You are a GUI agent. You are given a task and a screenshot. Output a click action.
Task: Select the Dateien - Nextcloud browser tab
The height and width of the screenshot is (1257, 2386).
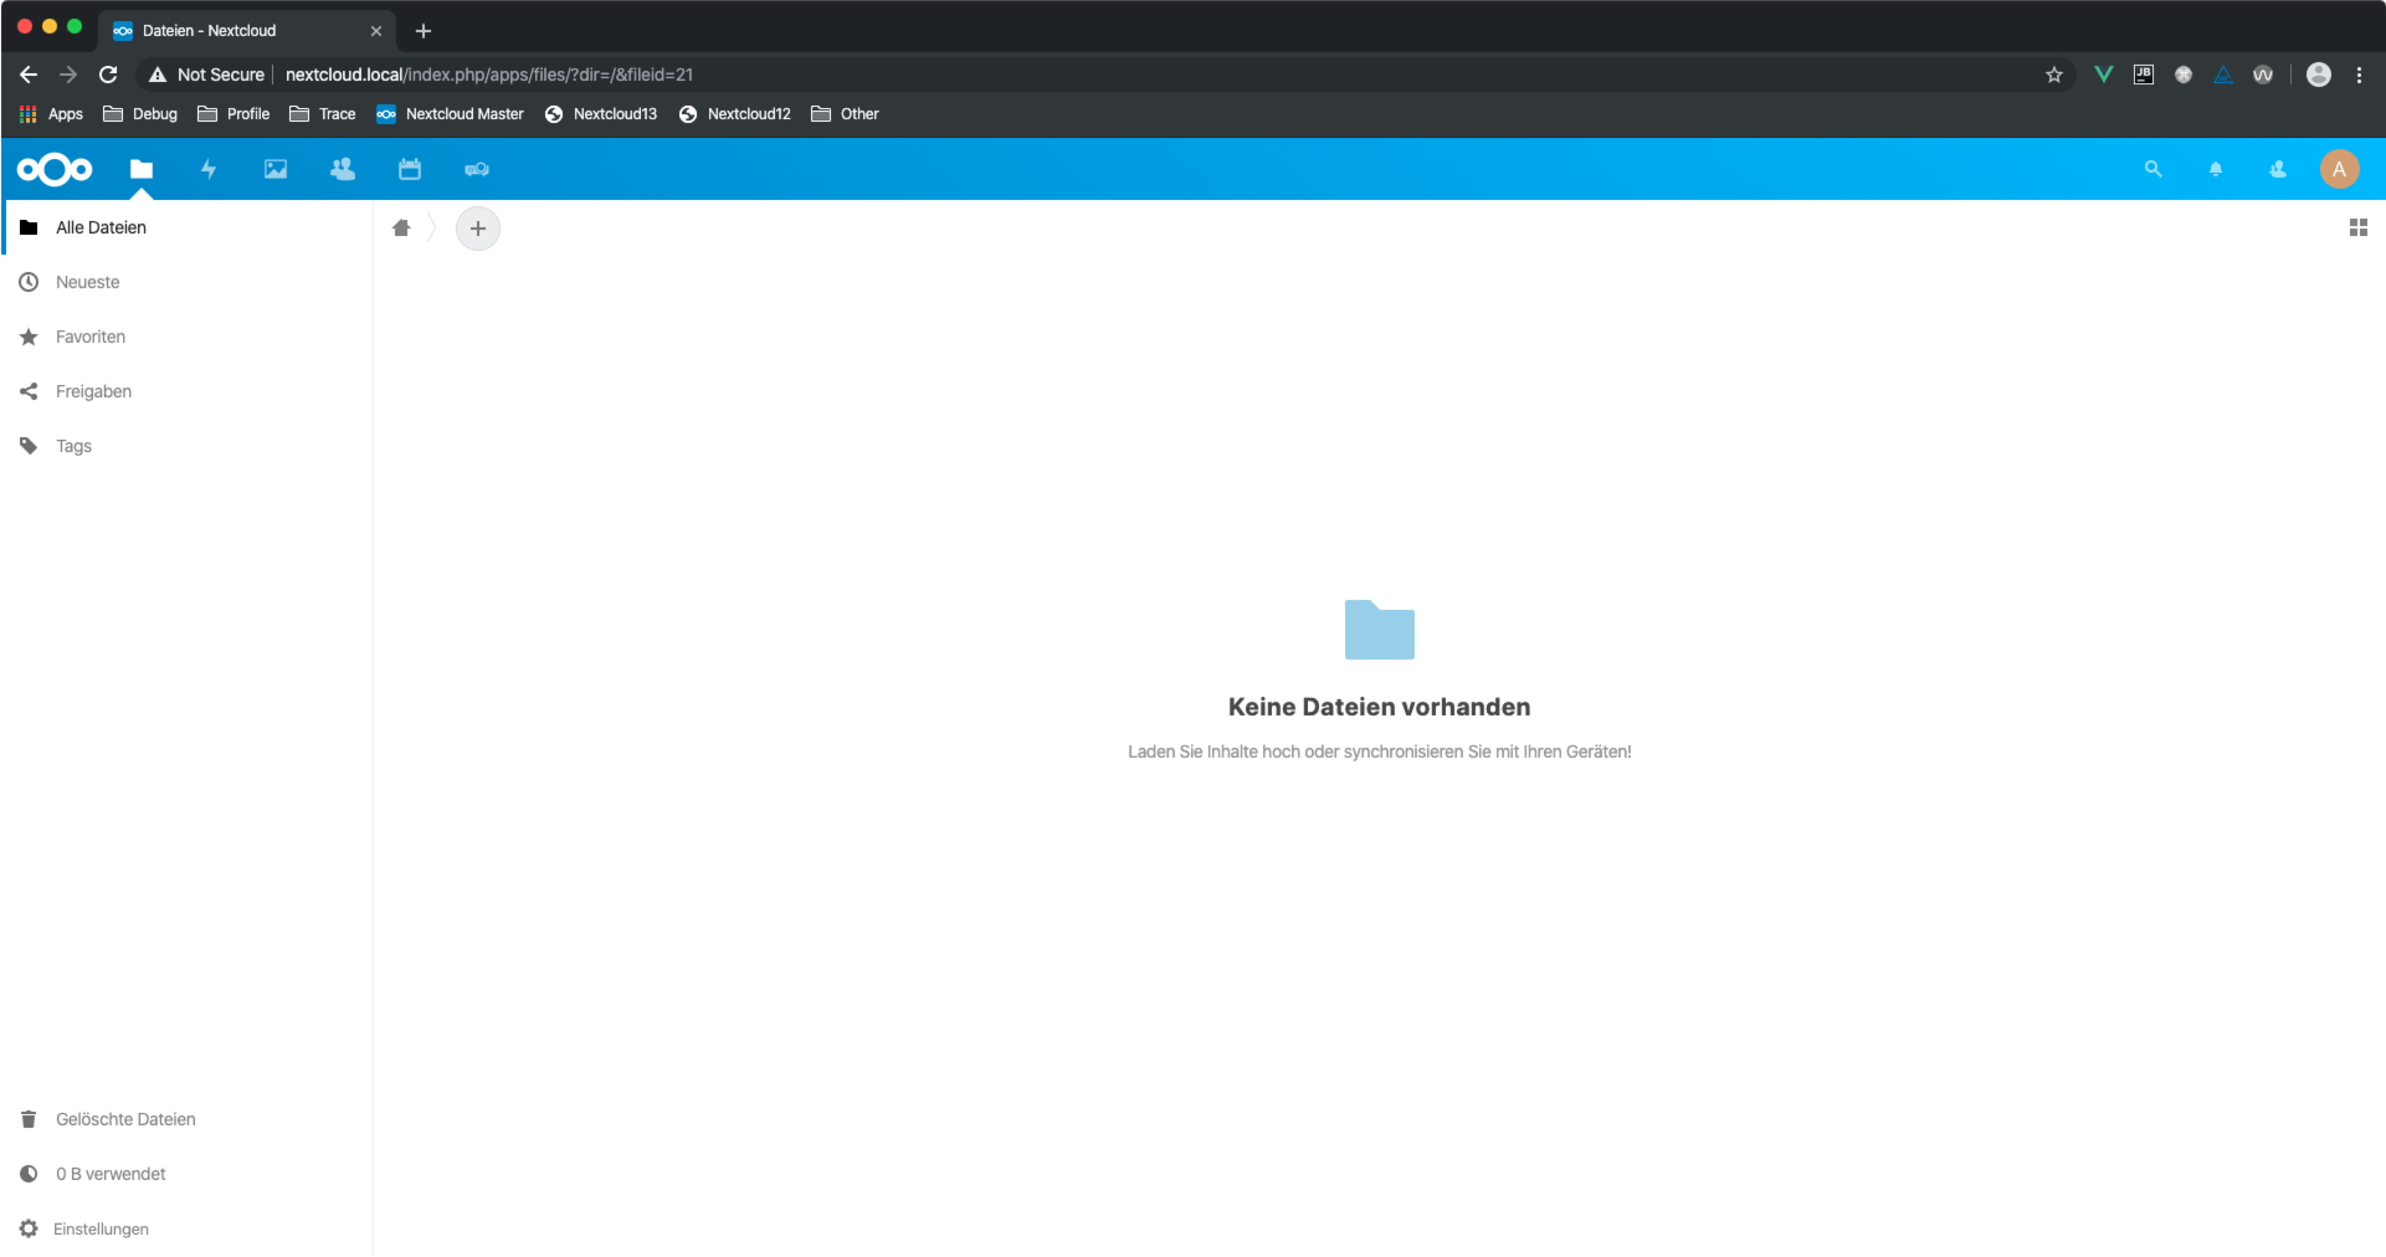pyautogui.click(x=209, y=30)
